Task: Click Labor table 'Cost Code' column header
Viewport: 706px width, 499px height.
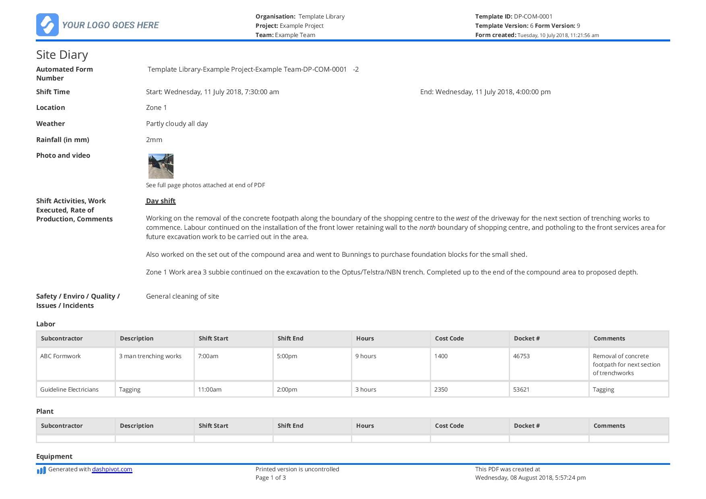Action: coord(470,338)
